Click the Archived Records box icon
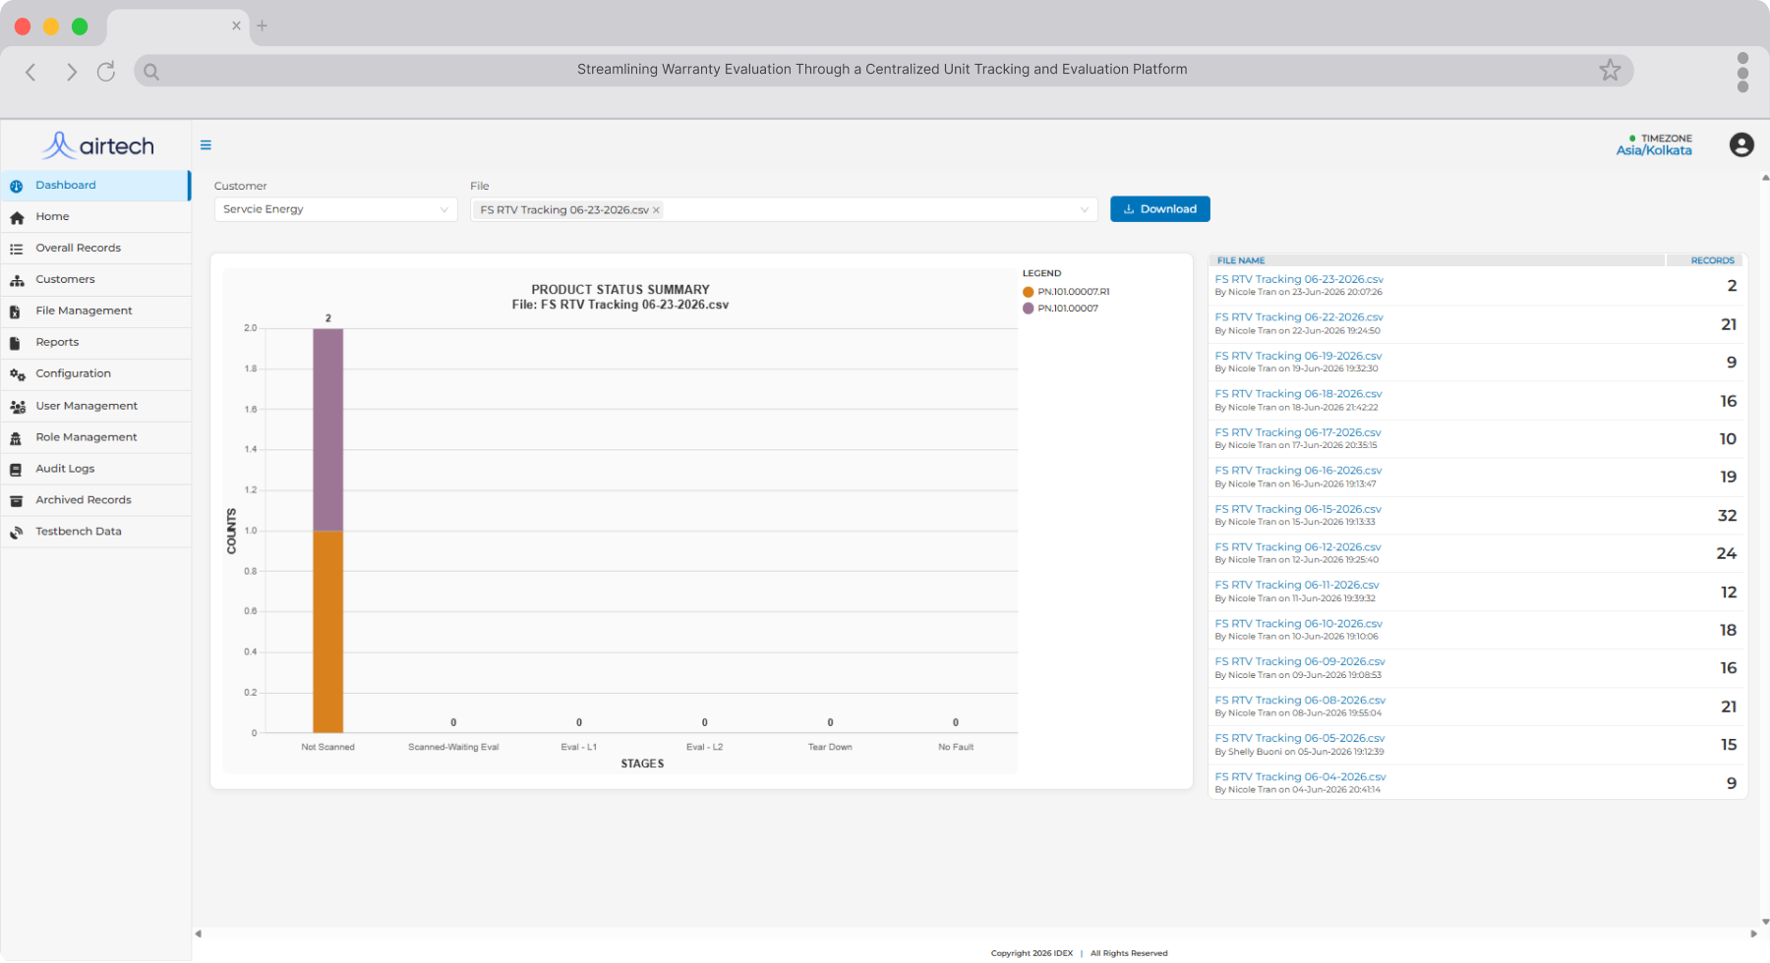The image size is (1770, 963). (x=16, y=501)
